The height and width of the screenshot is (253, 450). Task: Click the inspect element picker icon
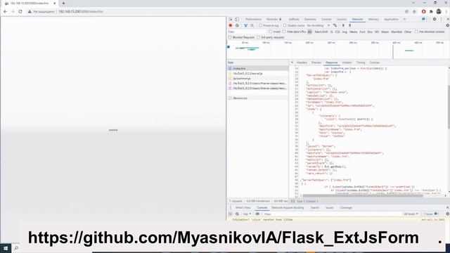(231, 19)
